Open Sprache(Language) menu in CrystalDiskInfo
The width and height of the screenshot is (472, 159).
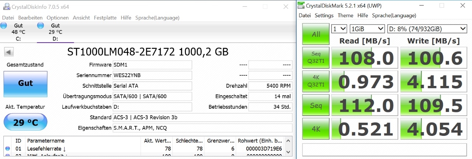[157, 18]
